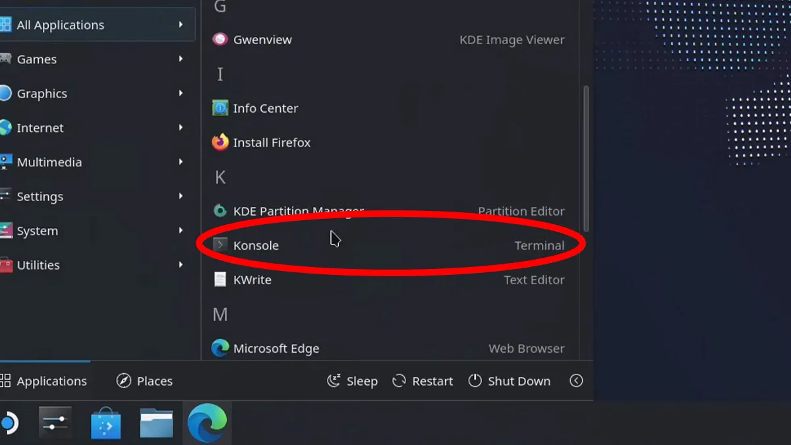This screenshot has width=791, height=445.
Task: Launch Microsoft Edge from app list
Action: (x=389, y=348)
